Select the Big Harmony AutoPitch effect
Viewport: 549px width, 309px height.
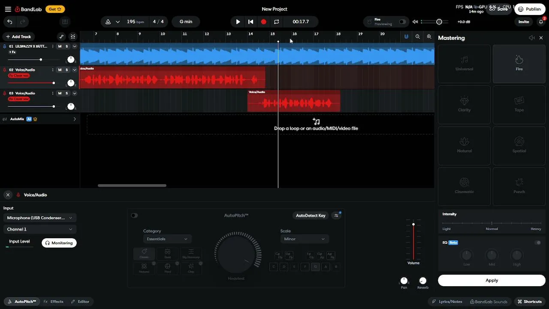pyautogui.click(x=191, y=254)
